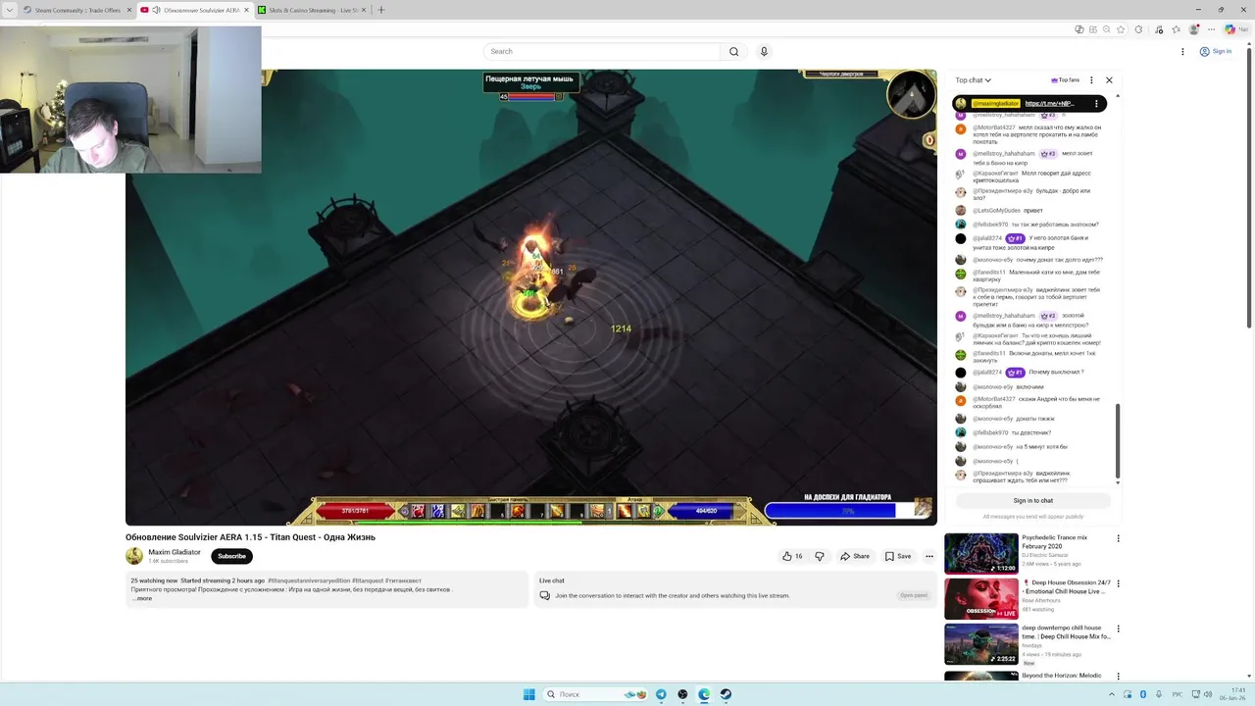Click the YouTube search magnifier icon
Screen dimensions: 1255x706
click(x=733, y=51)
